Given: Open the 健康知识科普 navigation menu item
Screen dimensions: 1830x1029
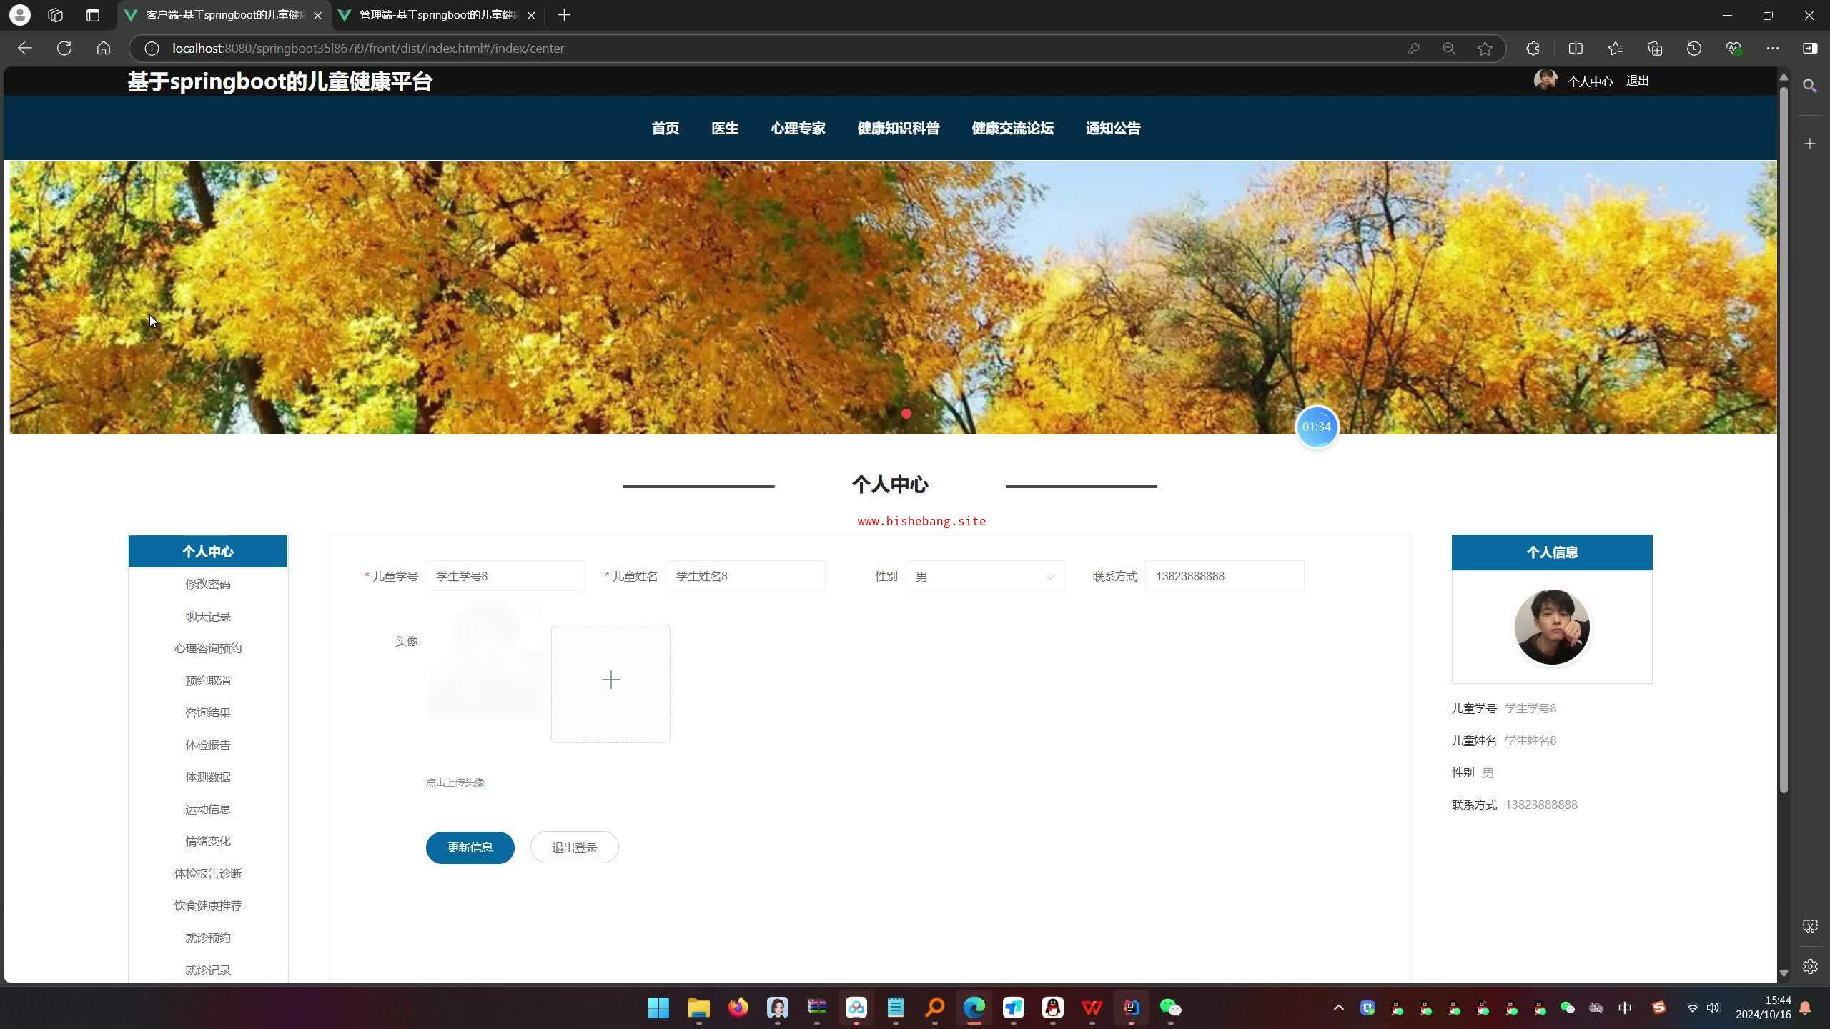Looking at the screenshot, I should coord(898,129).
